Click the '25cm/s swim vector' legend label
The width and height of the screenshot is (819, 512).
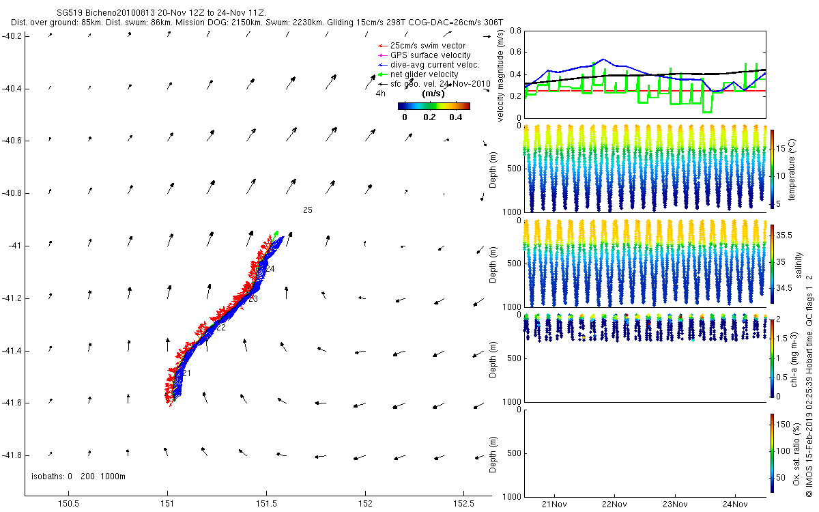coord(427,46)
